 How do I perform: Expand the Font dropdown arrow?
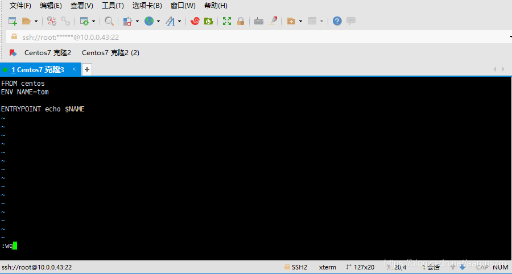tap(180, 22)
